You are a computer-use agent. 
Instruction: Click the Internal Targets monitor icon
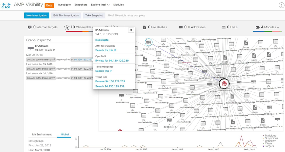(30, 27)
